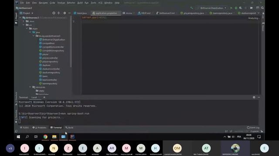
Task: Open the Project view selector dropdown
Action: tap(26, 13)
